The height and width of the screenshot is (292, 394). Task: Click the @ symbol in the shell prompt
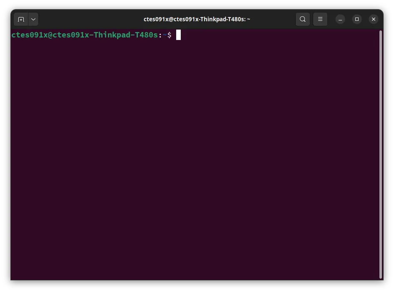point(50,35)
